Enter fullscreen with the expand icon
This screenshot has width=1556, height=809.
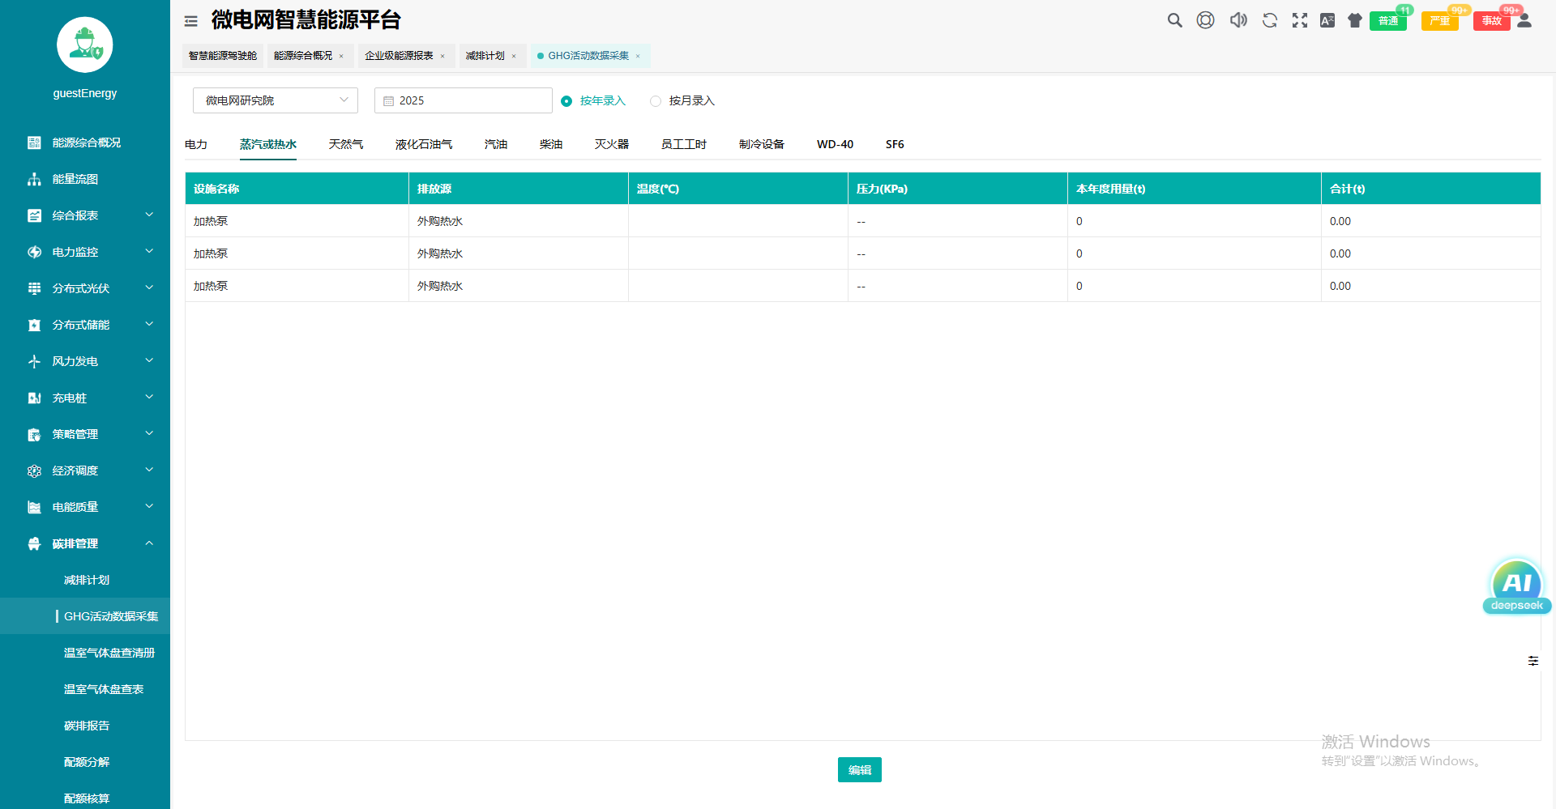click(1300, 20)
